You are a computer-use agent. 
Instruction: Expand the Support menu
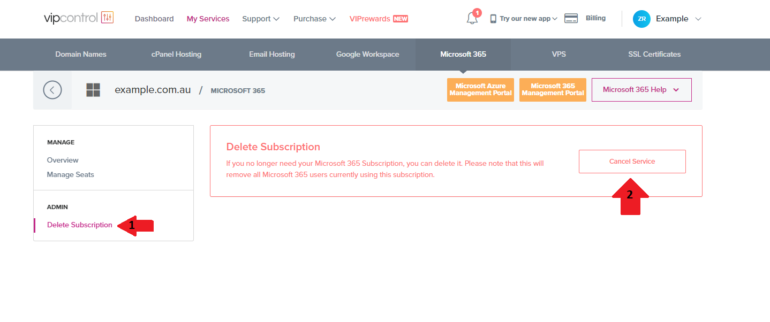click(261, 19)
